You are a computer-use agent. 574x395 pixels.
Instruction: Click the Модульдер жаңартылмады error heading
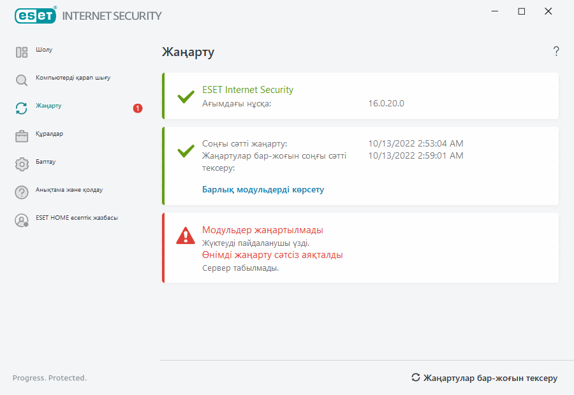click(x=262, y=230)
